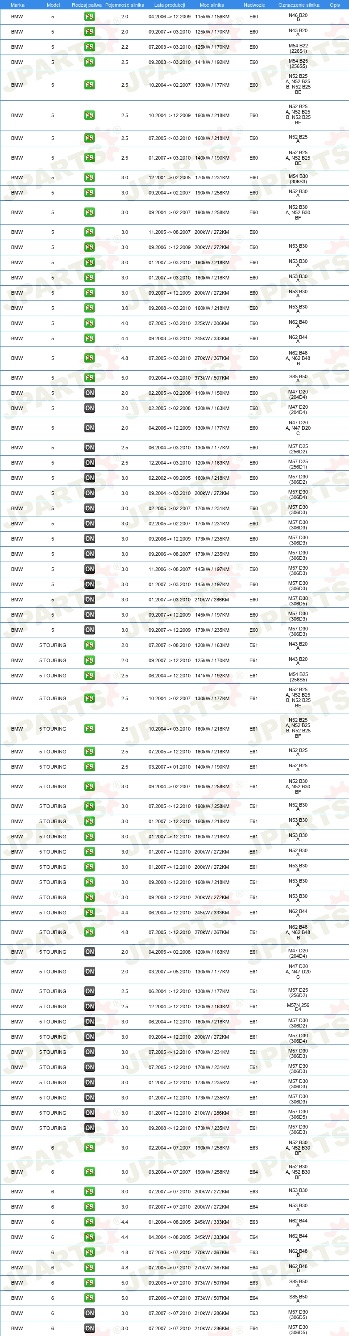
Task: Select the 12.2001 -> 02.2005 production years cell
Action: click(x=169, y=178)
